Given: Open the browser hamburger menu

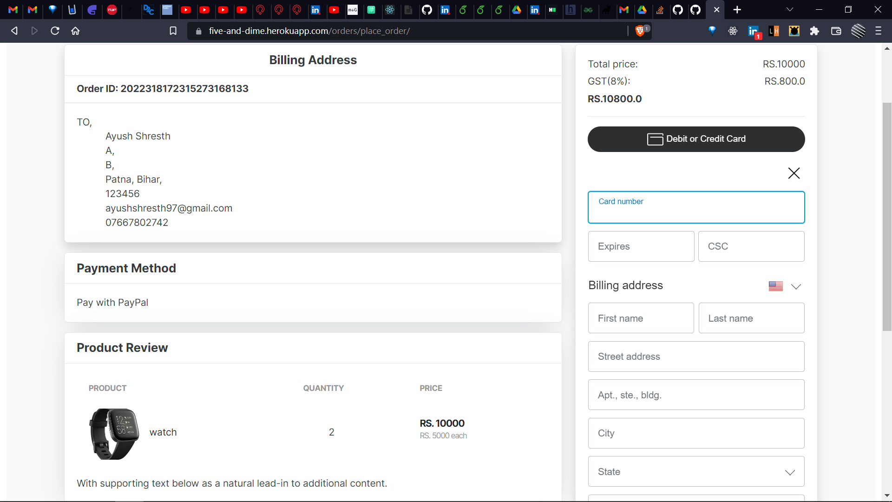Looking at the screenshot, I should point(879,31).
